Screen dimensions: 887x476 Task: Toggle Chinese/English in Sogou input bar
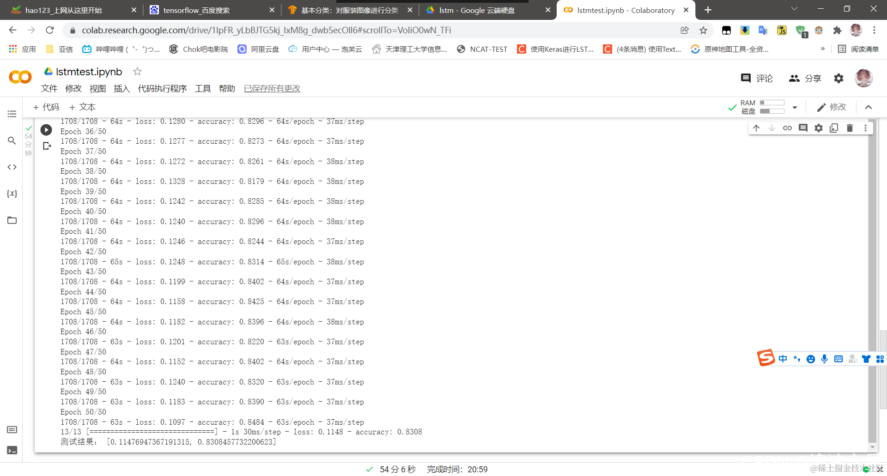pyautogui.click(x=783, y=359)
